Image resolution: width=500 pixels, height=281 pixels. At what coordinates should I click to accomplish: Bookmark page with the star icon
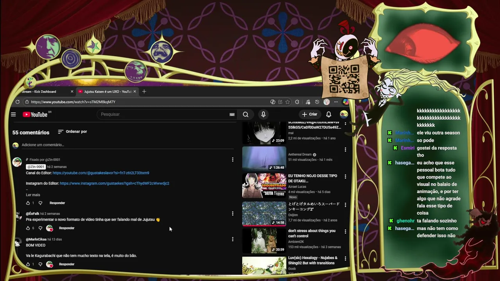[x=287, y=102]
